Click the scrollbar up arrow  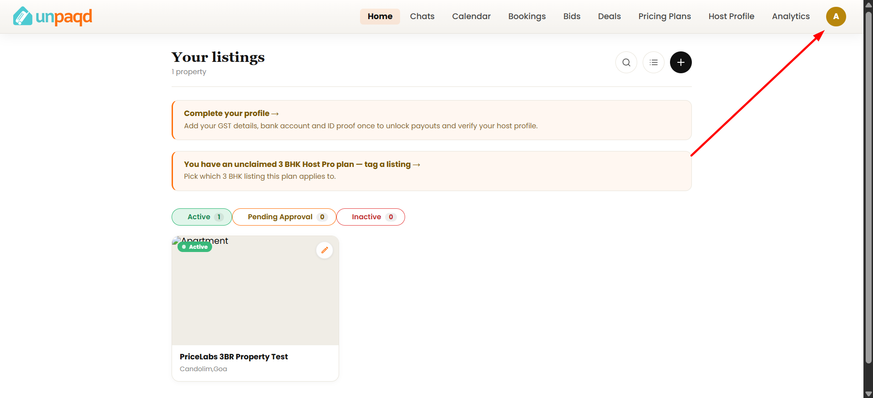868,4
